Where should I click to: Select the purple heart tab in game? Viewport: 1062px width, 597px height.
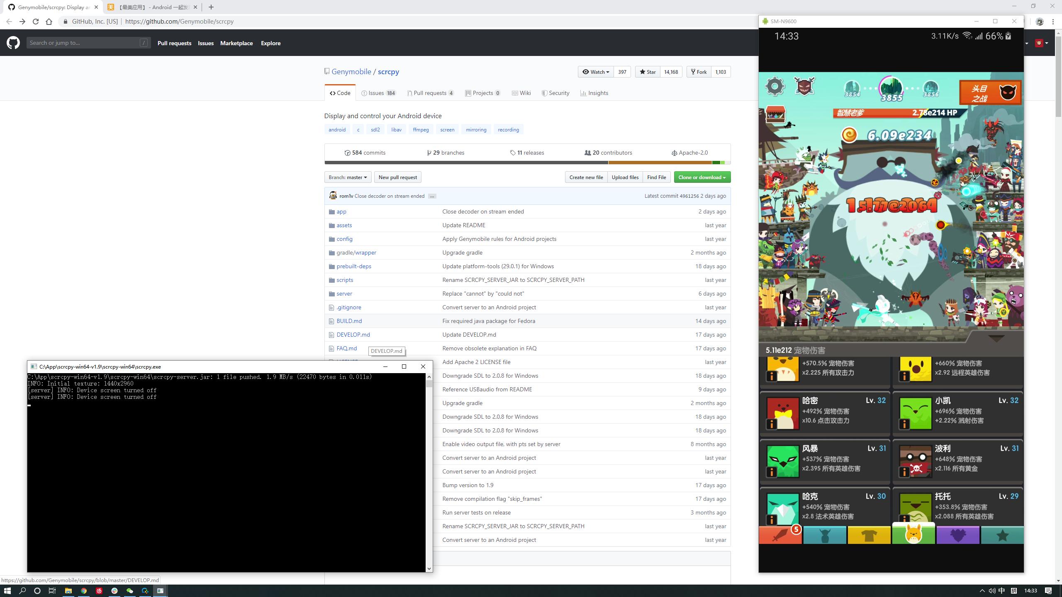pyautogui.click(x=957, y=535)
